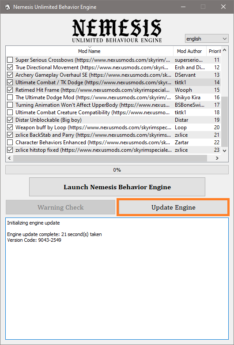The height and width of the screenshot is (345, 234).
Task: Click the horizontal scroll left arrow
Action: tap(9, 158)
